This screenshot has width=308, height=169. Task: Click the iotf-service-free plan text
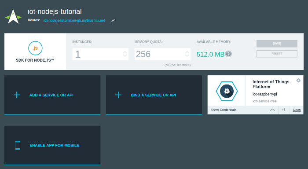pos(264,101)
